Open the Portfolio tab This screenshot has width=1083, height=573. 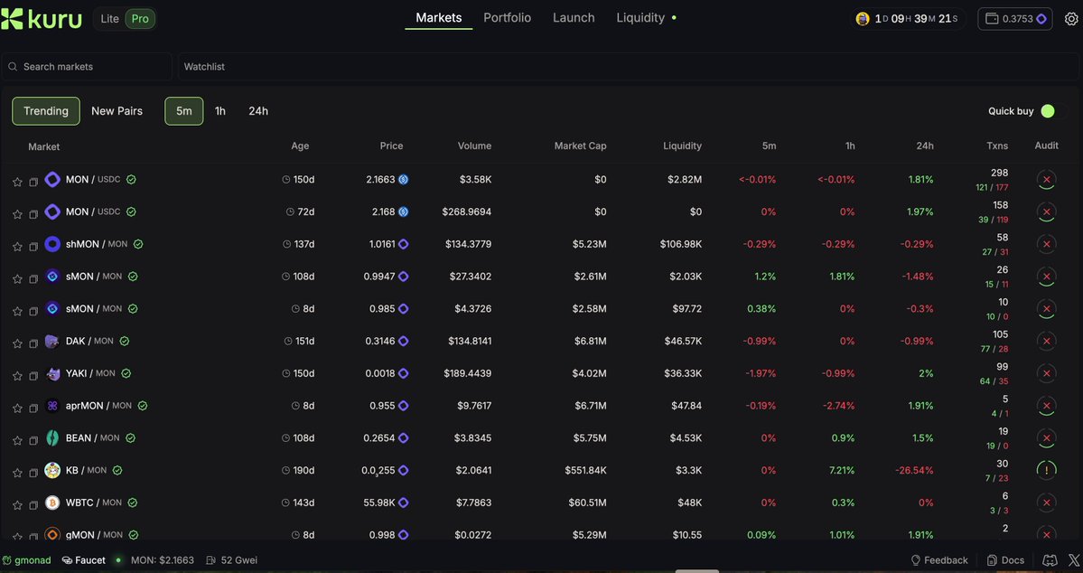[507, 18]
